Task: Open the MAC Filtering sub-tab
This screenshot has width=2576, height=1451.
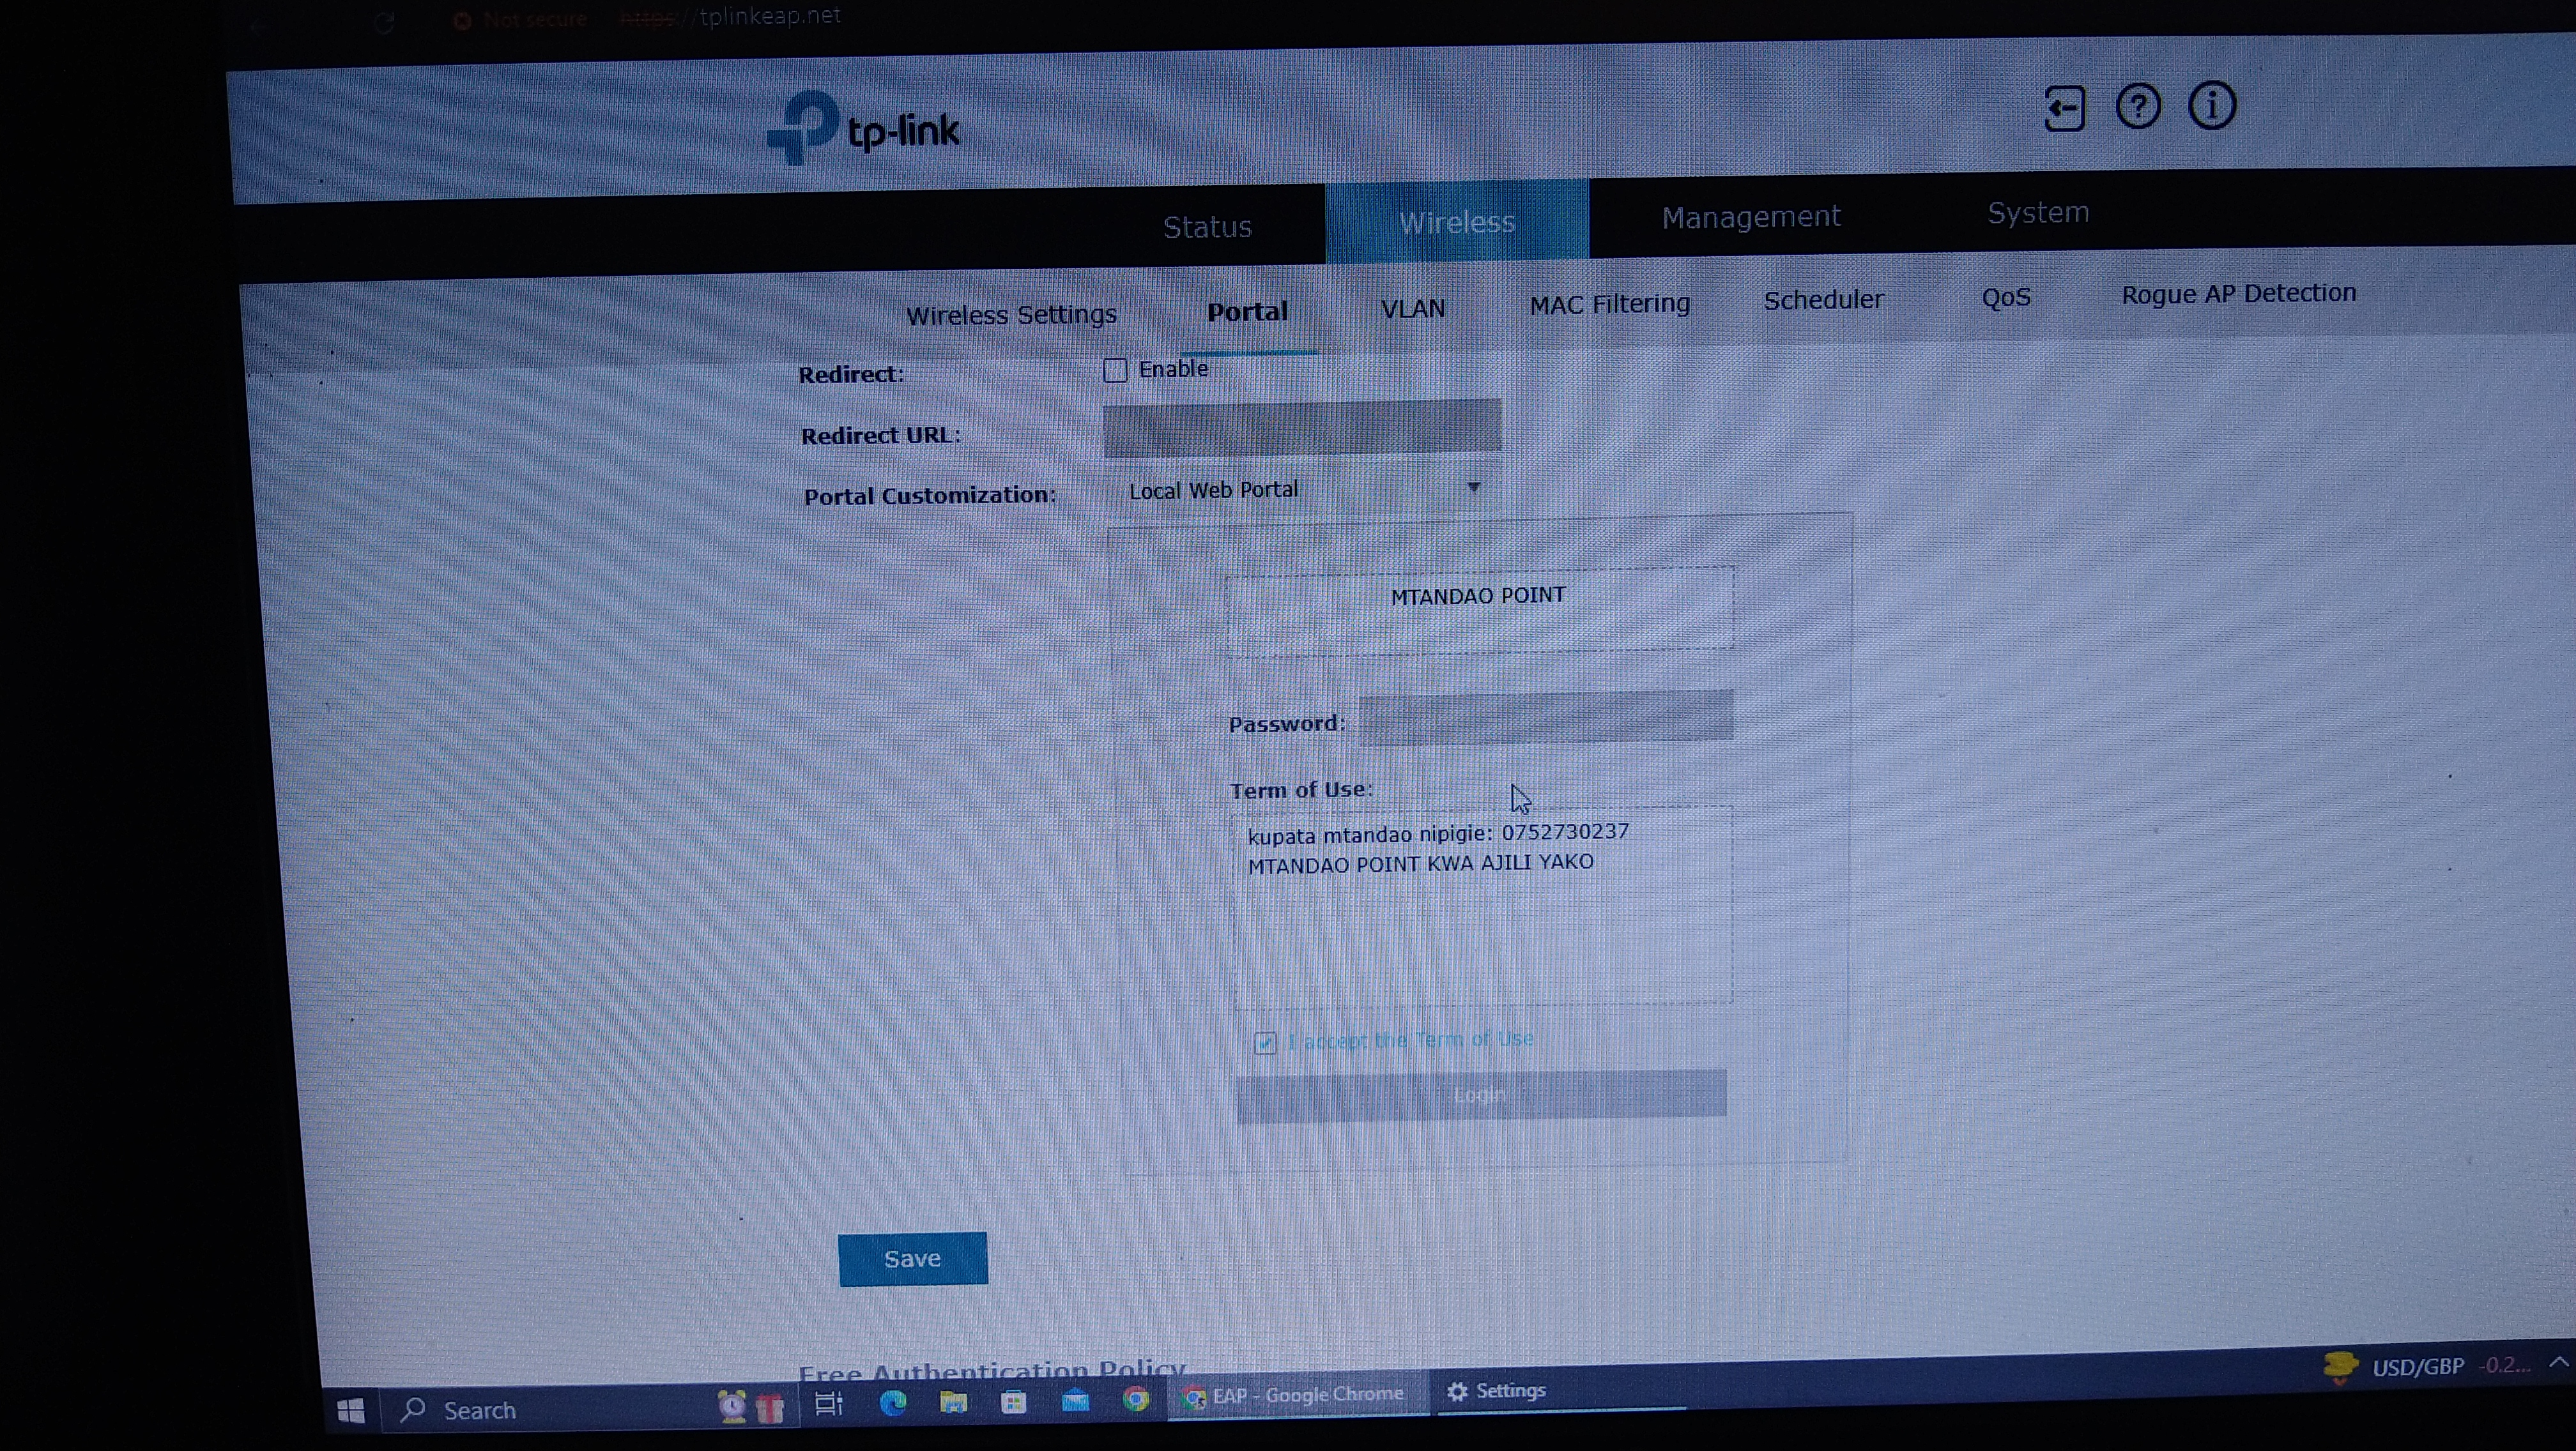Action: 1609,304
